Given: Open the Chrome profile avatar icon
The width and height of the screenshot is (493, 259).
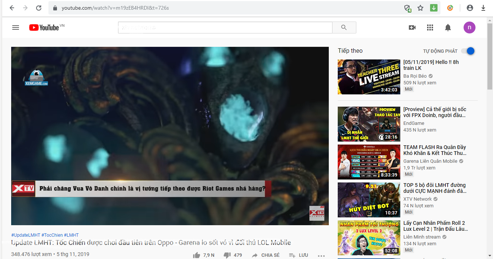Looking at the screenshot, I should click(x=470, y=8).
